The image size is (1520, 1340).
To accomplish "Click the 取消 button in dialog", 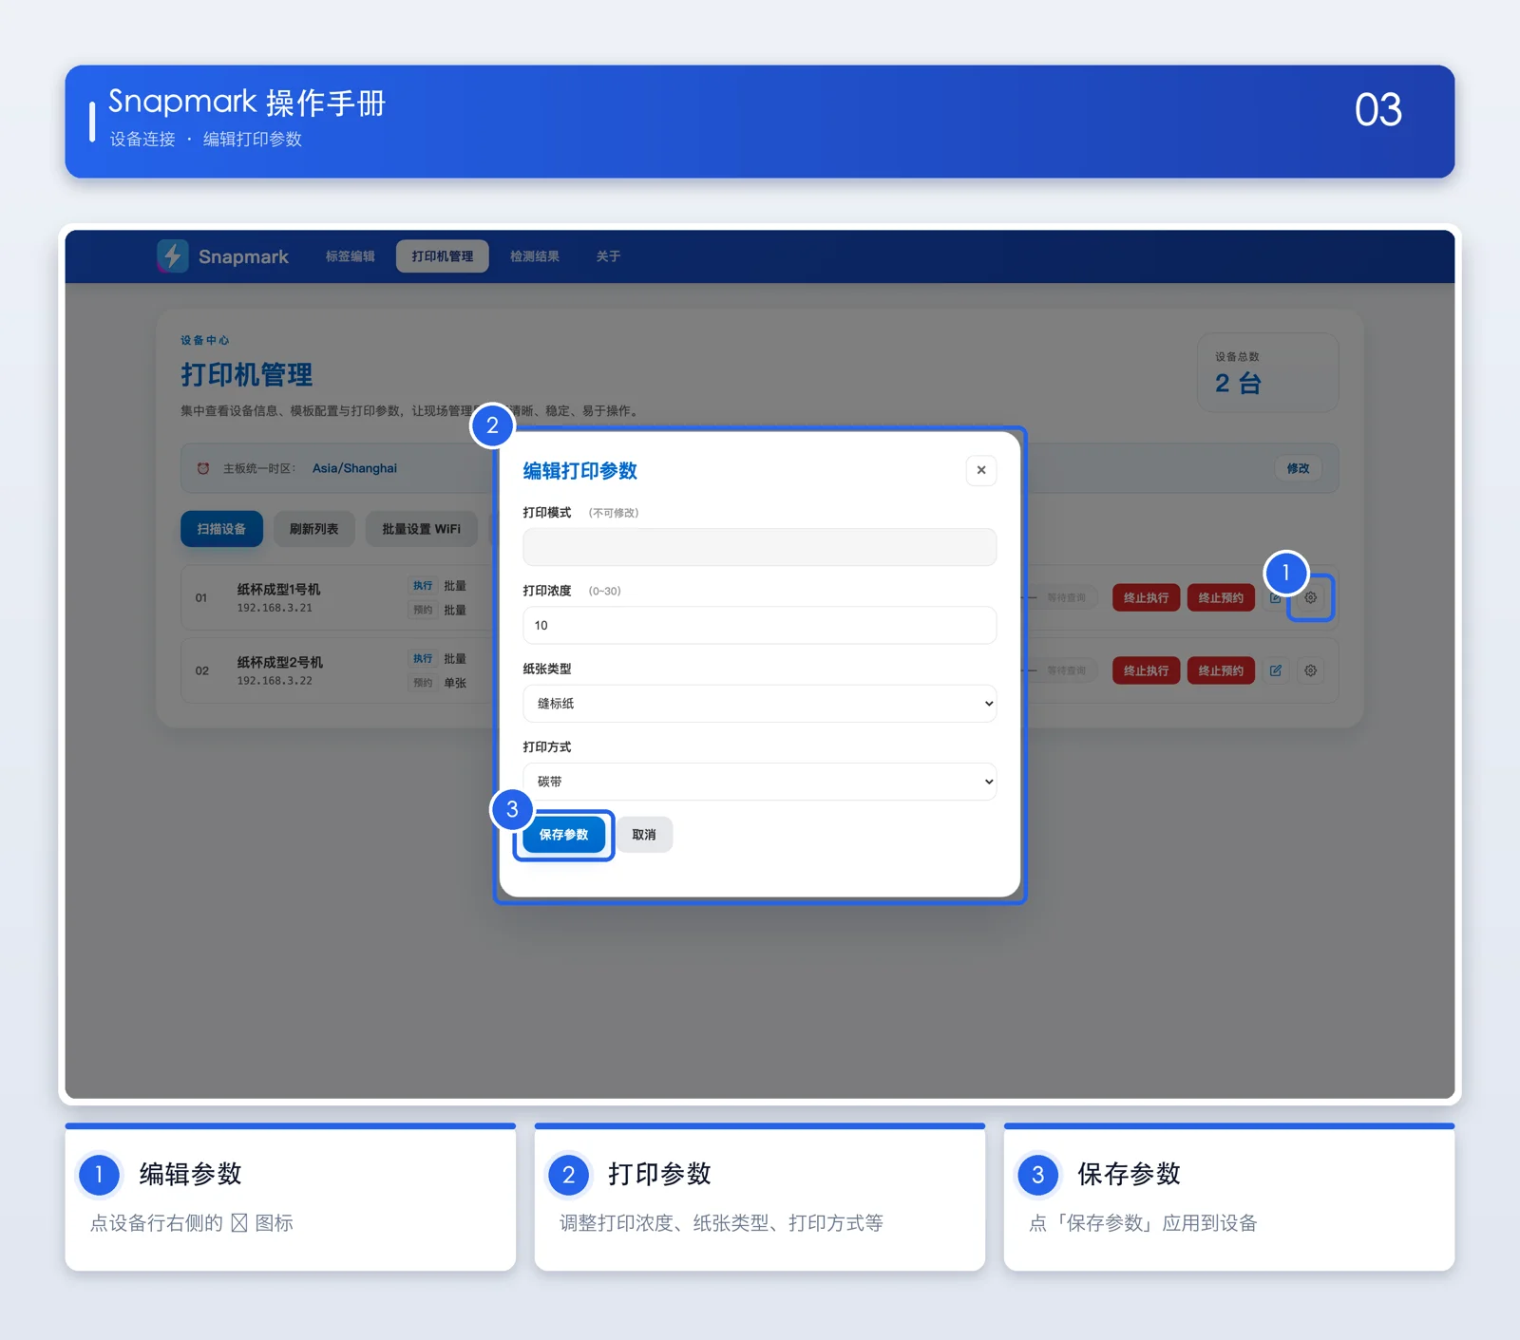I will (644, 835).
